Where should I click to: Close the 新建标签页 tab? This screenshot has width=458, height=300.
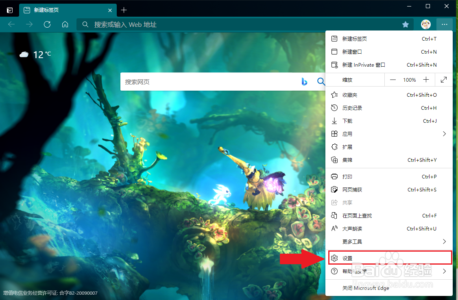pos(110,10)
